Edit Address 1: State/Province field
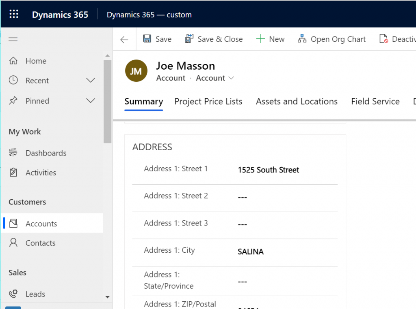The image size is (416, 309). (288, 281)
